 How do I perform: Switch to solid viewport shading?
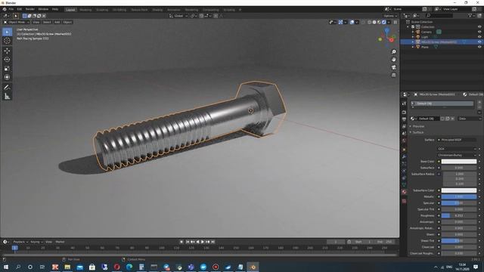pos(374,22)
